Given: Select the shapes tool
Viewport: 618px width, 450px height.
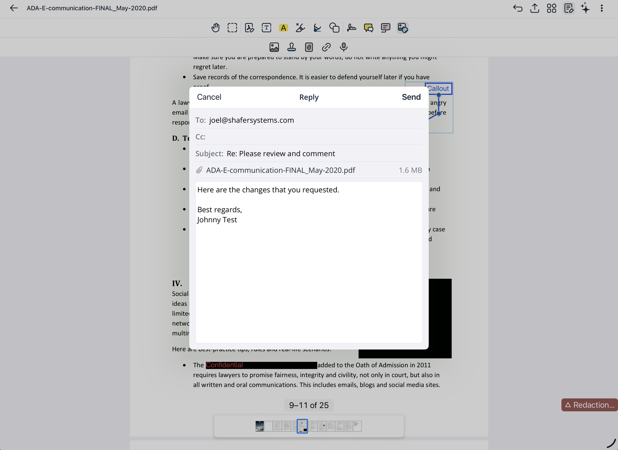Looking at the screenshot, I should (x=334, y=28).
